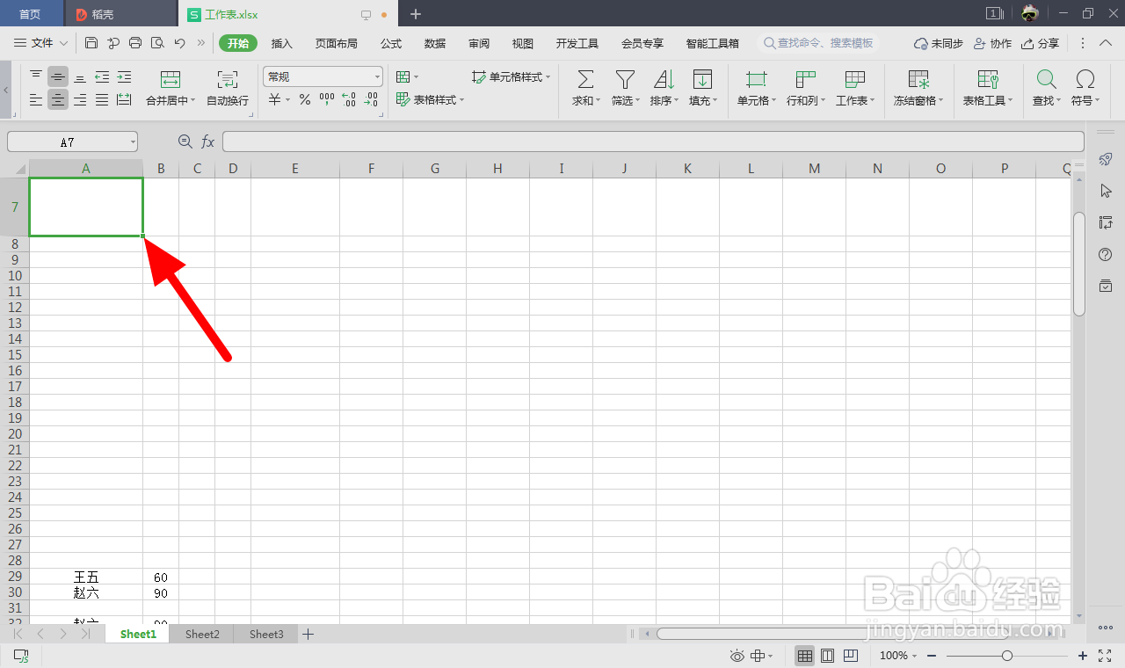Click the 填充 fill icon
This screenshot has height=668, width=1125.
point(702,79)
